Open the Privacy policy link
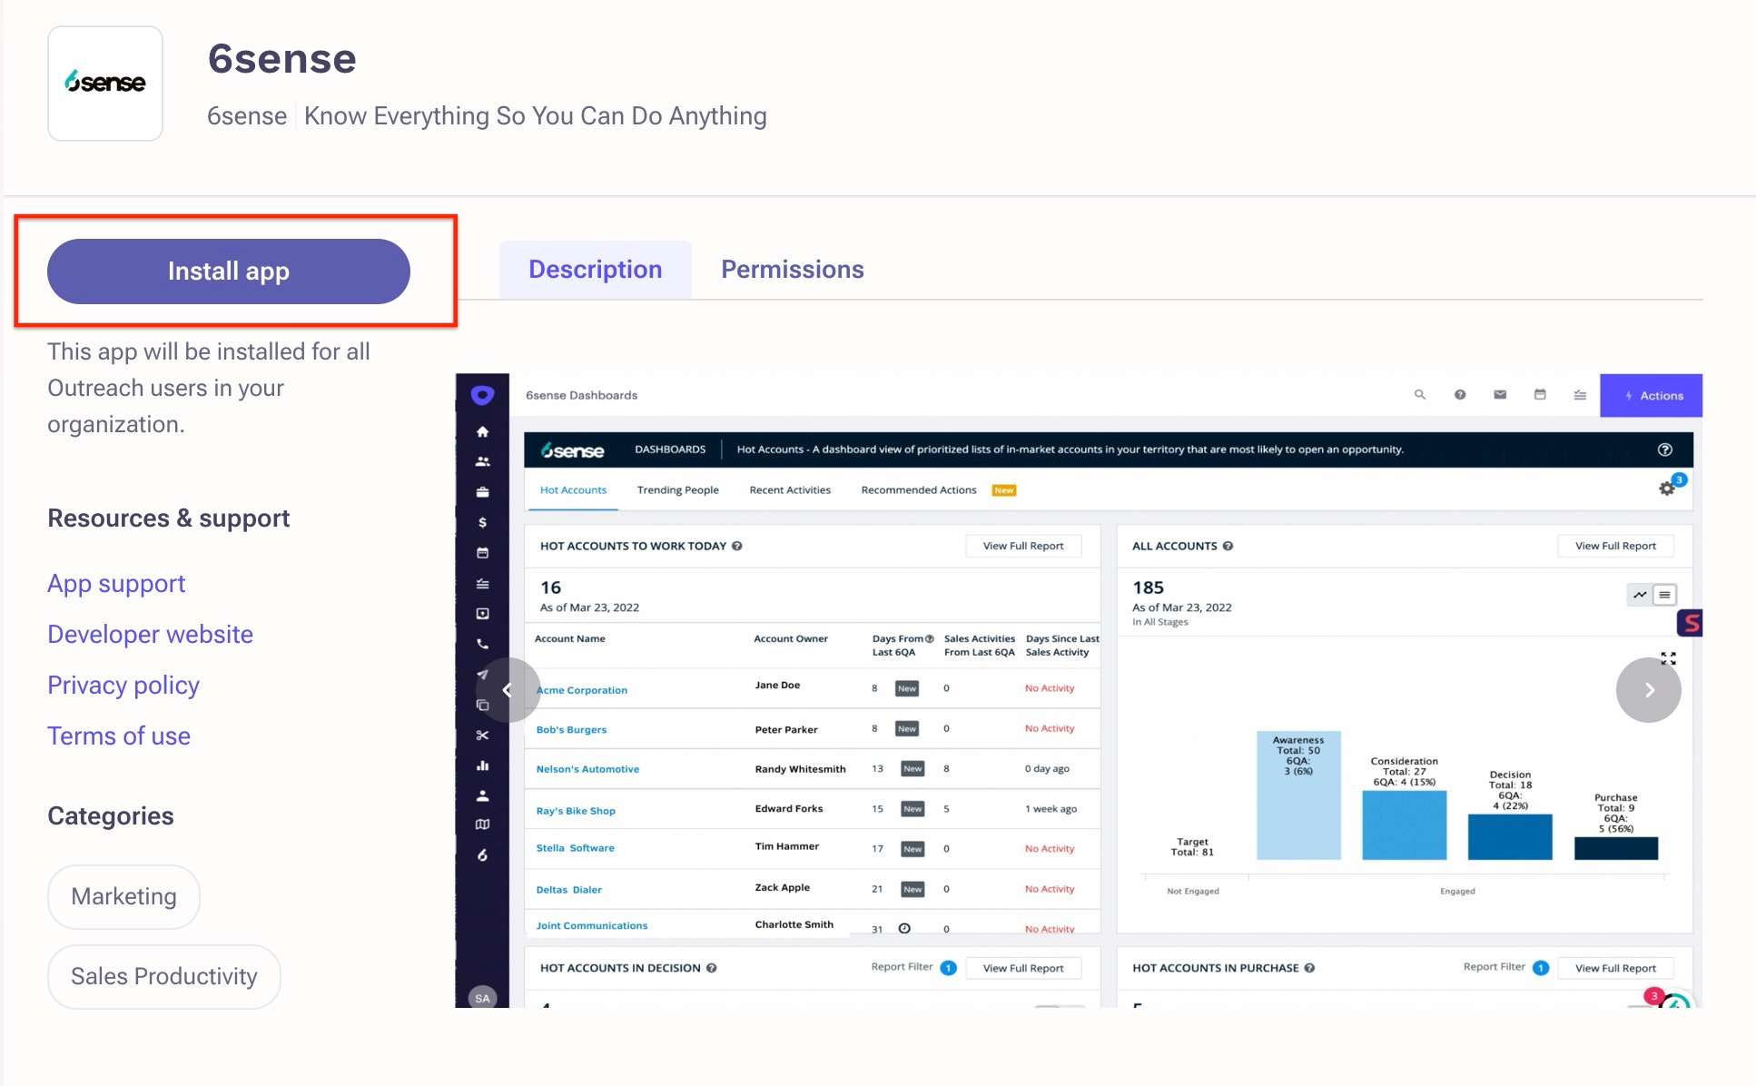Image resolution: width=1756 pixels, height=1086 pixels. [x=123, y=686]
